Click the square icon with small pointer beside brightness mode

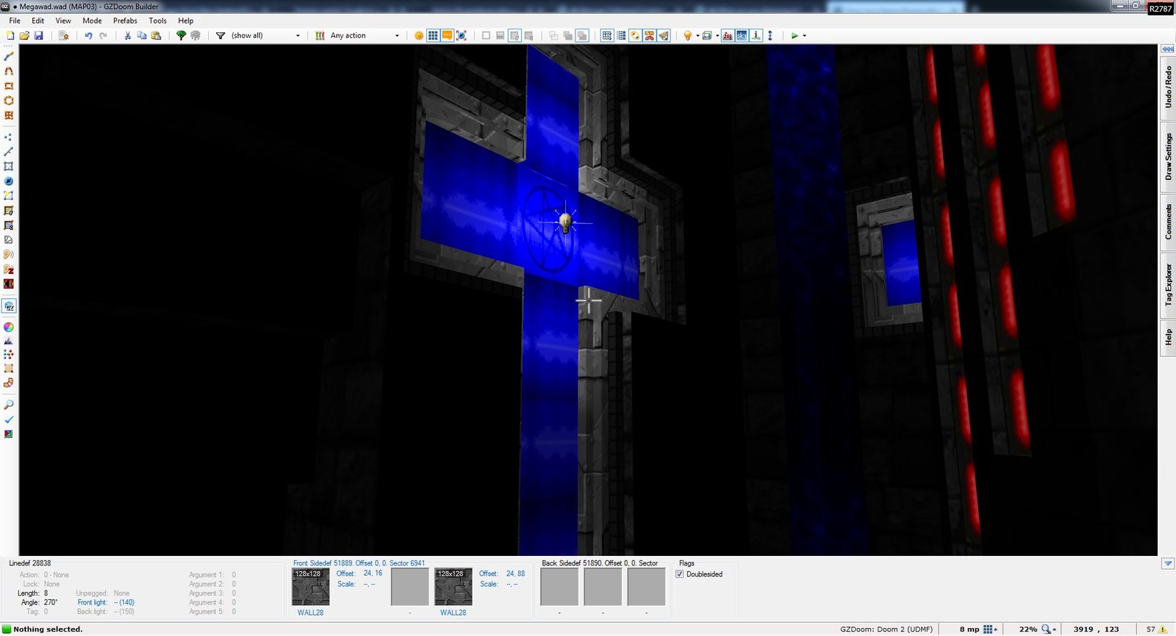tap(514, 35)
